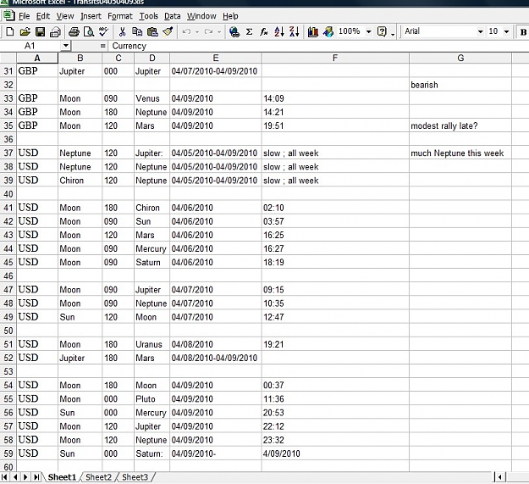The image size is (529, 484).
Task: Click the previous sheet tab scroll button
Action: (x=15, y=477)
